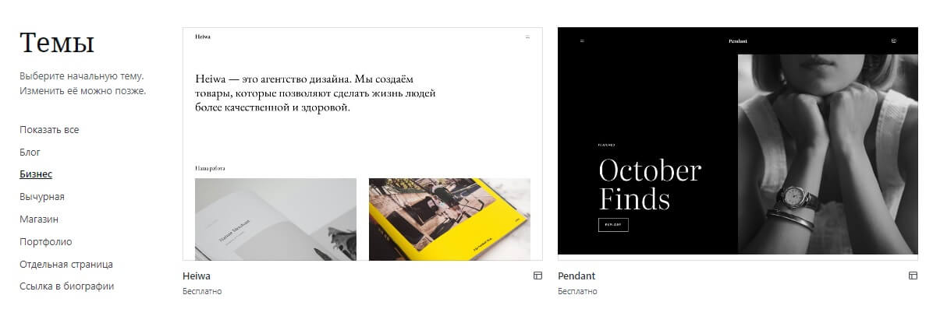Filter themes by Магазин category
The image size is (933, 330).
pyautogui.click(x=39, y=219)
